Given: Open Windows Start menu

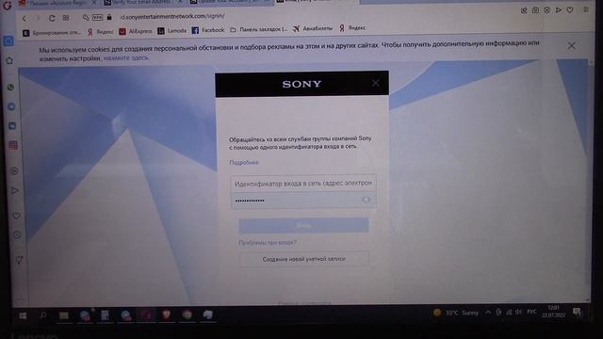Looking at the screenshot, I should coord(23,315).
